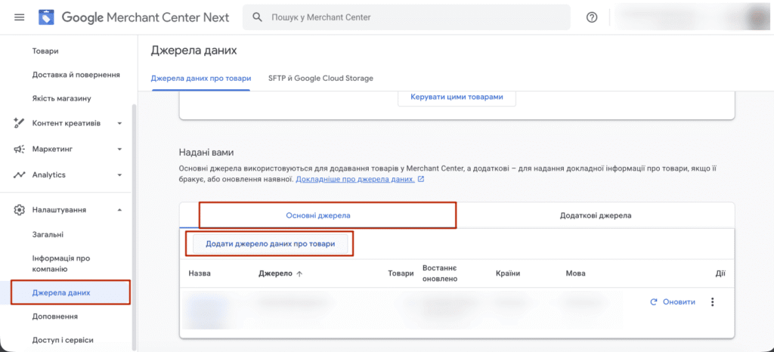Open the hamburger main menu
Screen dimensions: 774x352
(19, 17)
